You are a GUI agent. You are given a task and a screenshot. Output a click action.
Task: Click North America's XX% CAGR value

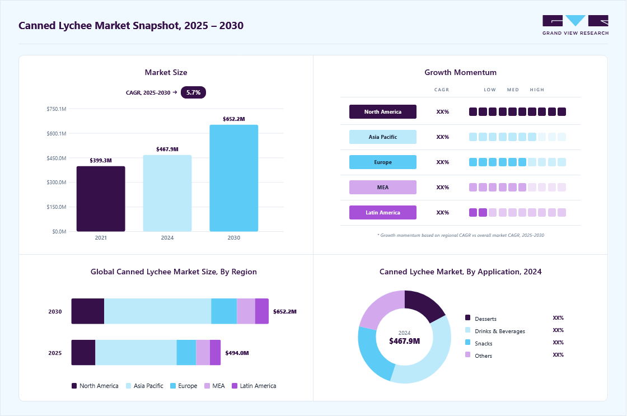[x=443, y=111]
